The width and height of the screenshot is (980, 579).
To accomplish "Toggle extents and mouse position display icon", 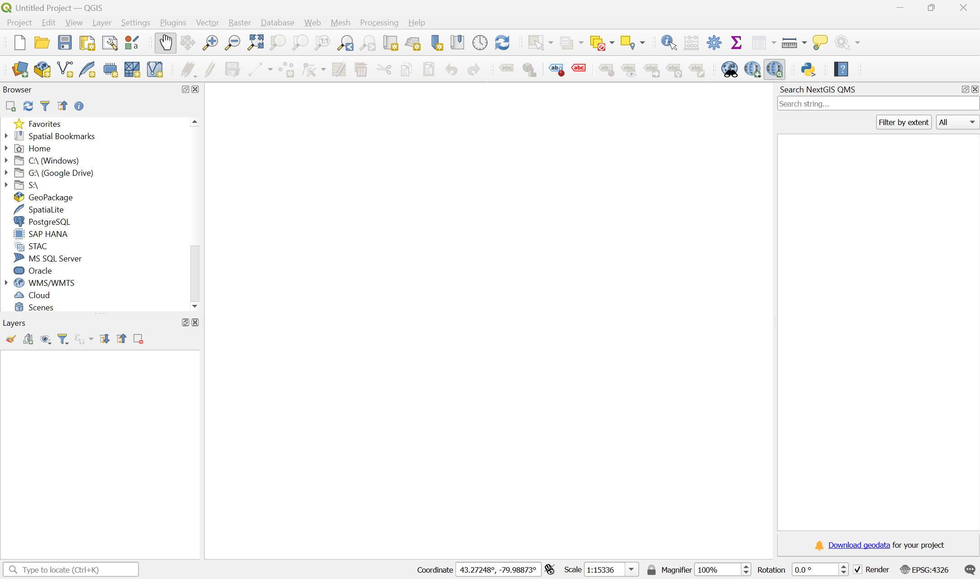I will click(x=550, y=569).
